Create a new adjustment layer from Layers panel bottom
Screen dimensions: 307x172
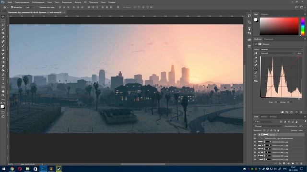[288, 163]
